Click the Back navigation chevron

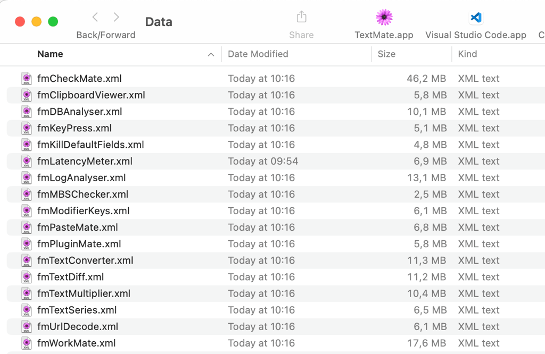point(94,16)
